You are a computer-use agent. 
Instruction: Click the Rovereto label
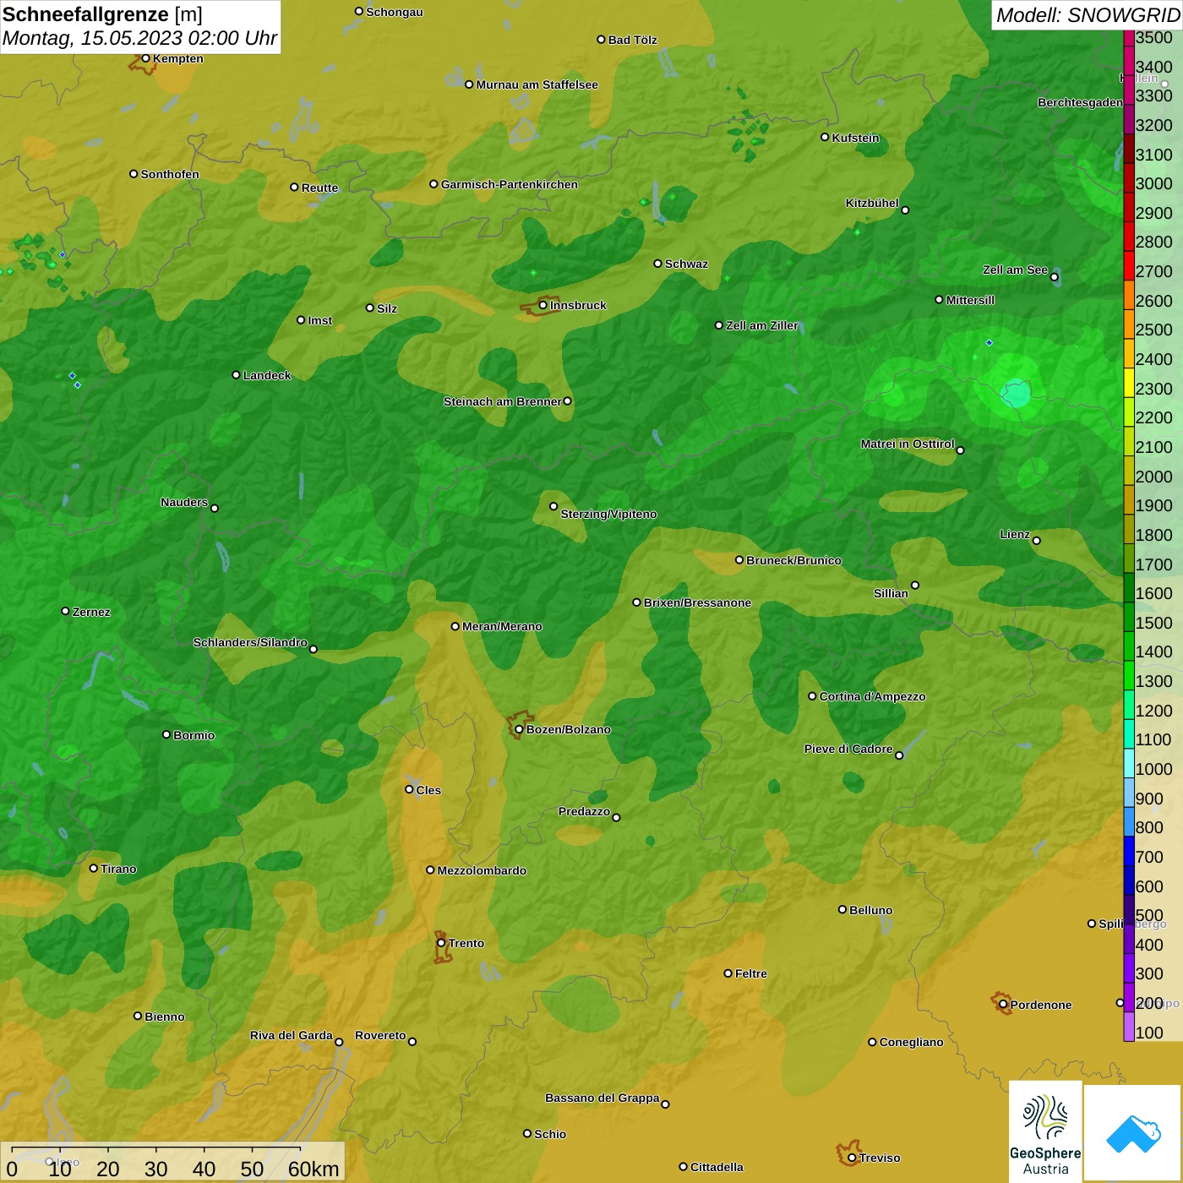click(380, 1035)
